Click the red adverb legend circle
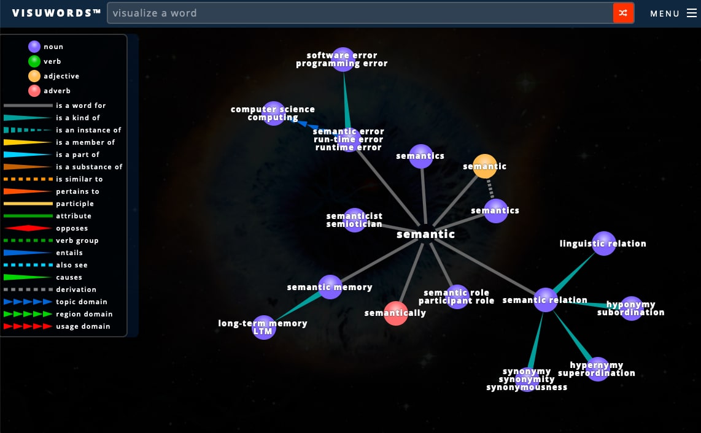The height and width of the screenshot is (433, 701). click(x=34, y=91)
